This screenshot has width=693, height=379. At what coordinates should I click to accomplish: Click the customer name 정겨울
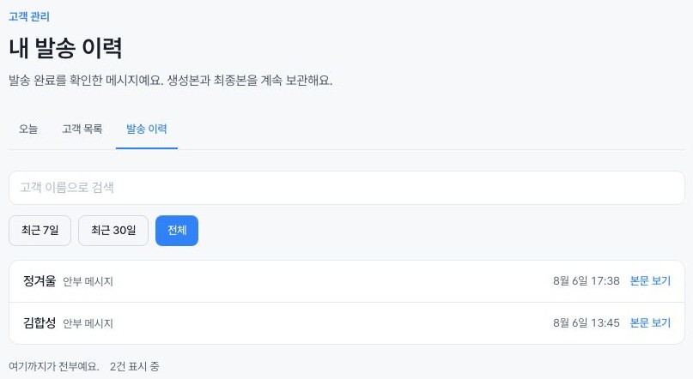click(x=40, y=280)
